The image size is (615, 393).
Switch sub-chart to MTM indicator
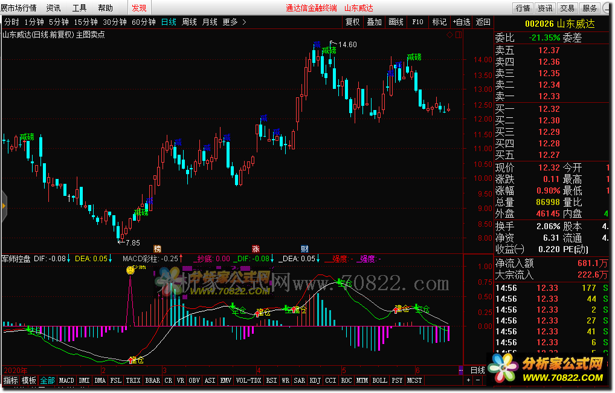point(362,380)
